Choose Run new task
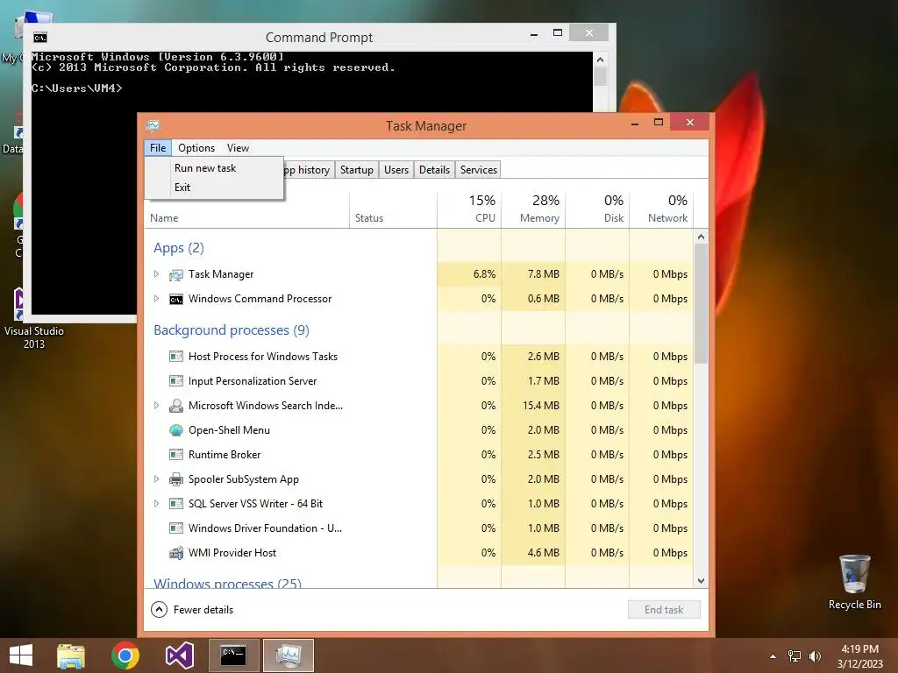The height and width of the screenshot is (673, 898). pyautogui.click(x=215, y=168)
